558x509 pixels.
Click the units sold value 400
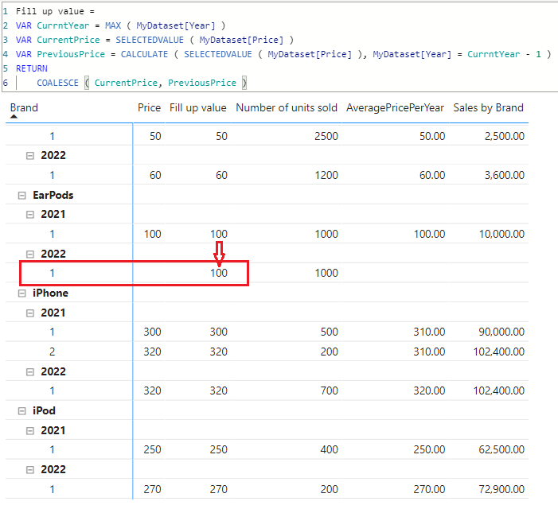(x=330, y=449)
